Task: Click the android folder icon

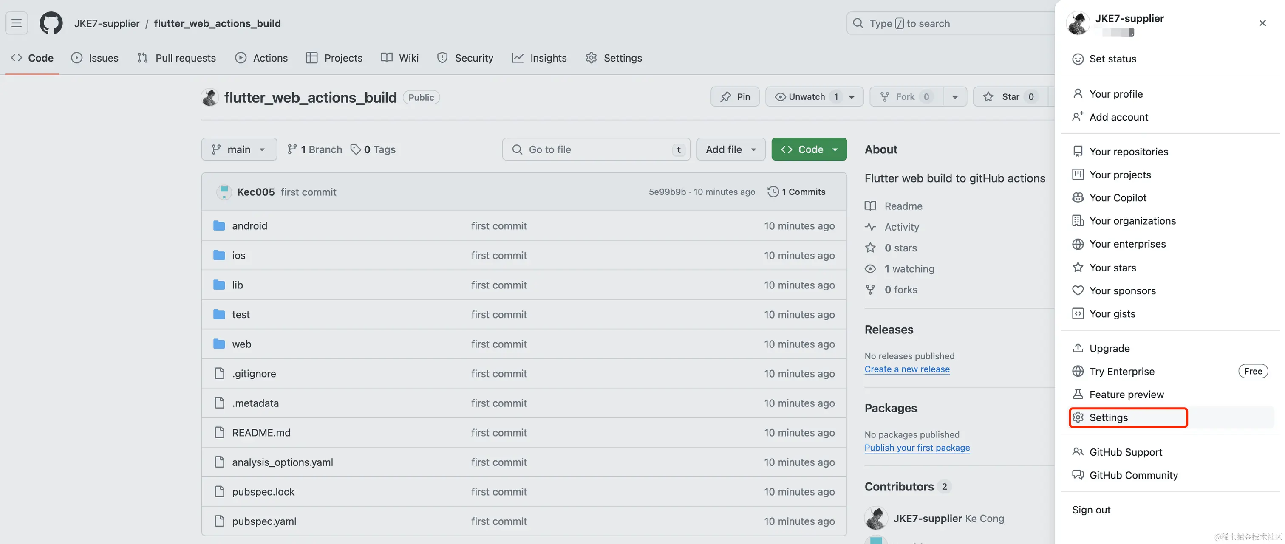Action: pyautogui.click(x=219, y=226)
